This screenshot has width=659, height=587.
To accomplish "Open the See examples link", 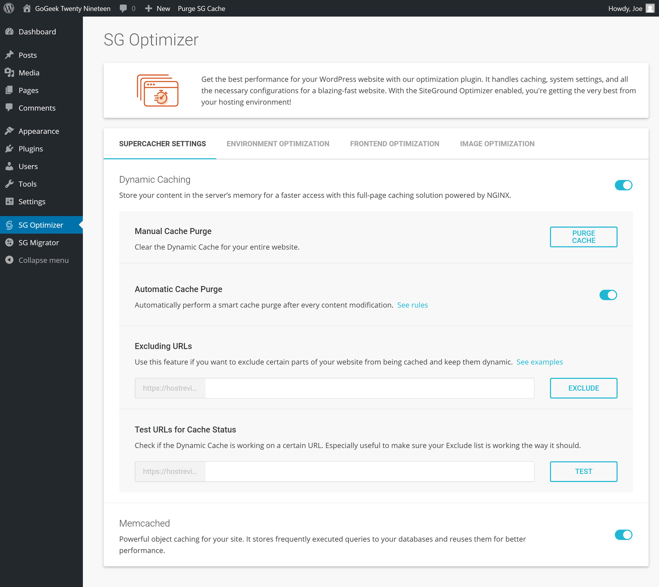I will 540,362.
